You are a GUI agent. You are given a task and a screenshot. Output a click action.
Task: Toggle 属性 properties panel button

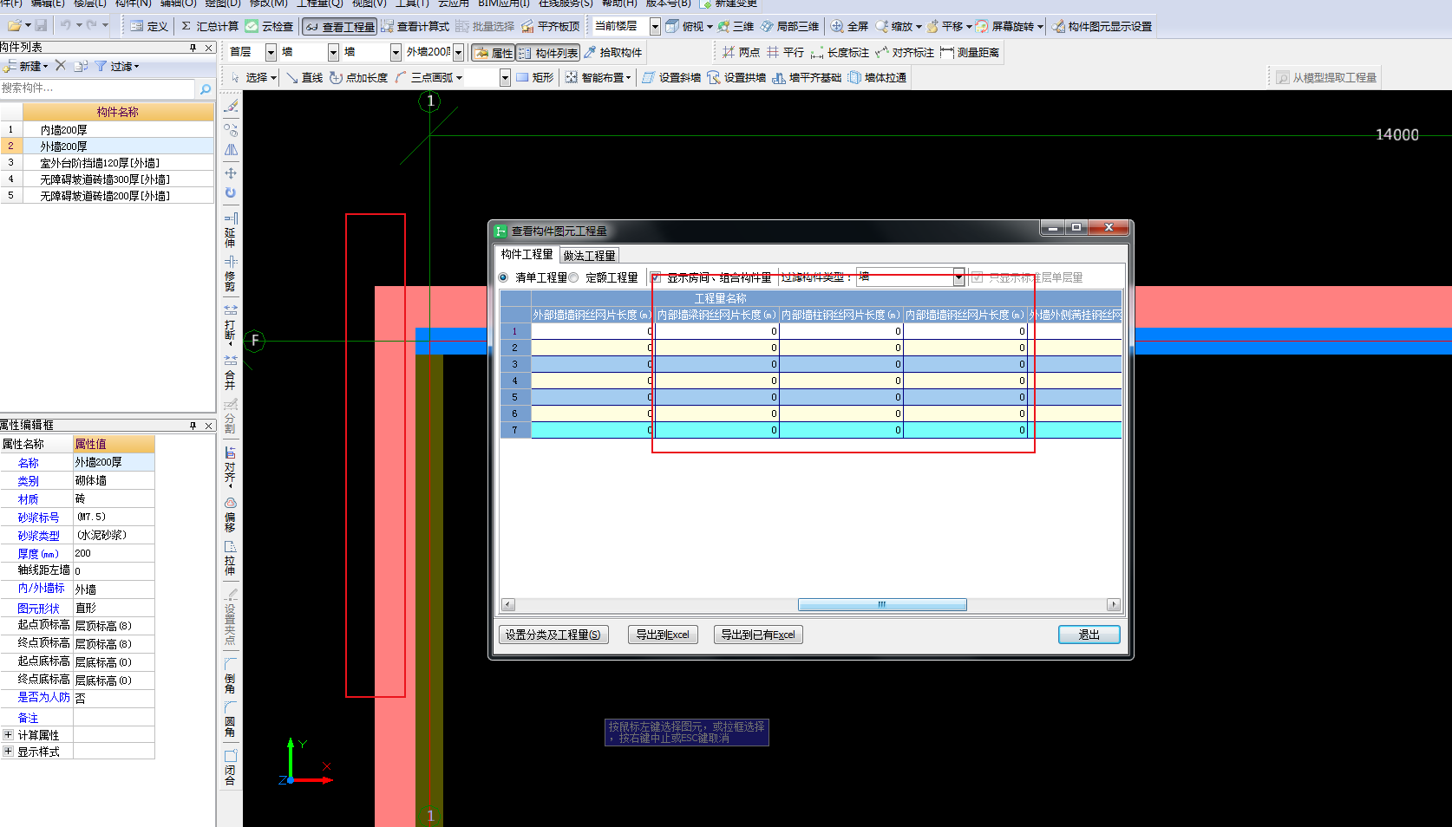click(x=494, y=53)
